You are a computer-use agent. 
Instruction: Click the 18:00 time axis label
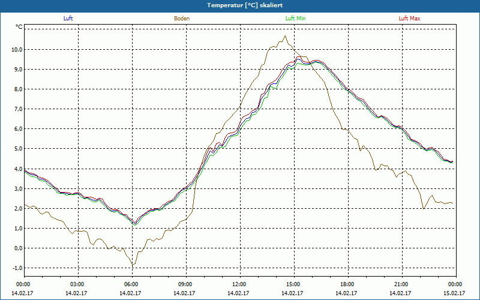tap(348, 284)
